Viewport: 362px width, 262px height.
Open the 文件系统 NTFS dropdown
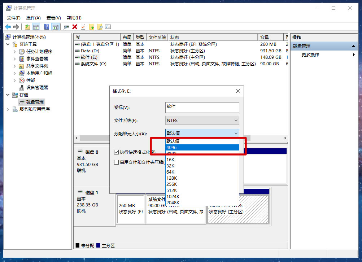[236, 120]
